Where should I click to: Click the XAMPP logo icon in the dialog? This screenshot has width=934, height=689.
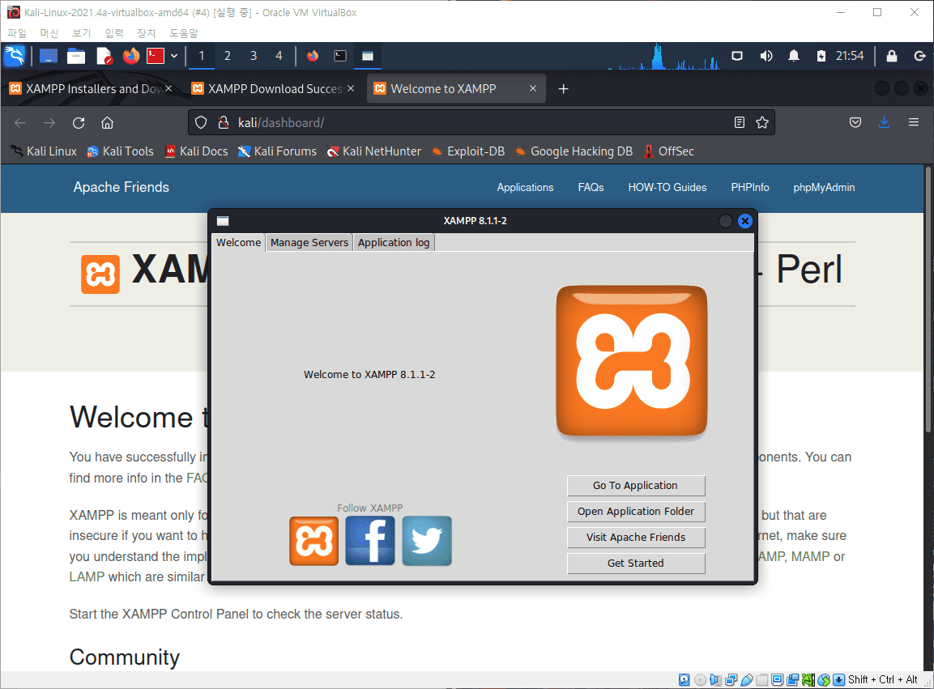tap(632, 360)
